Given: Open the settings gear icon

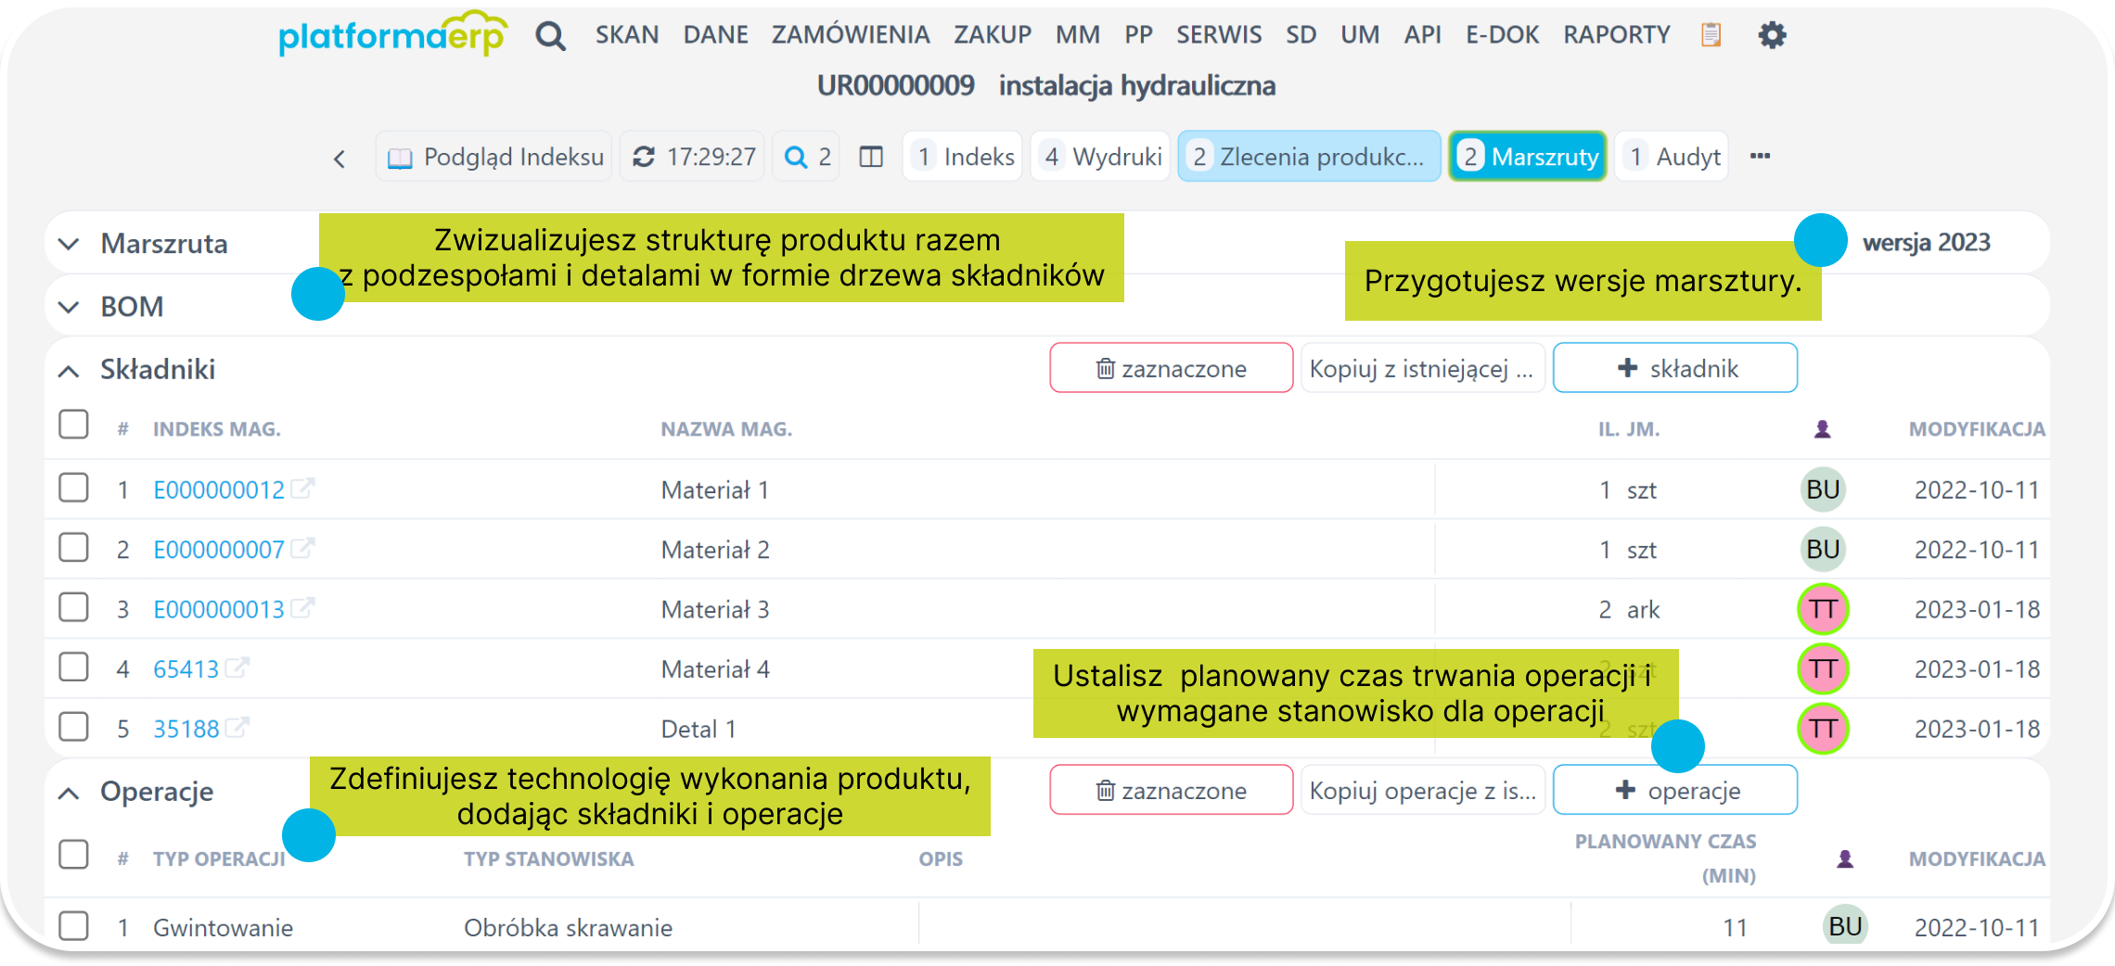Looking at the screenshot, I should click(1772, 35).
